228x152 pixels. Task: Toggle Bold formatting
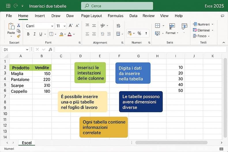[x=28, y=34]
